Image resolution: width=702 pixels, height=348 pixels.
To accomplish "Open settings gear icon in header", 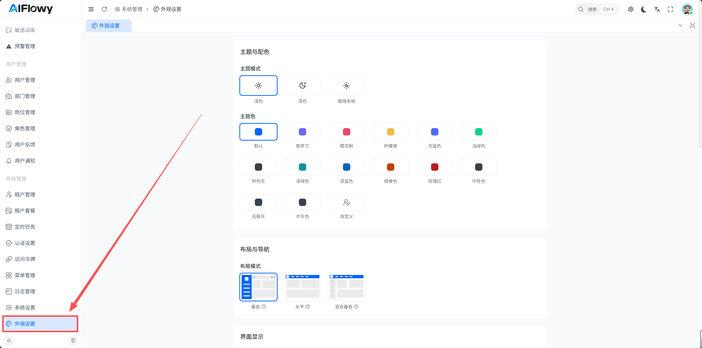I will pos(631,9).
